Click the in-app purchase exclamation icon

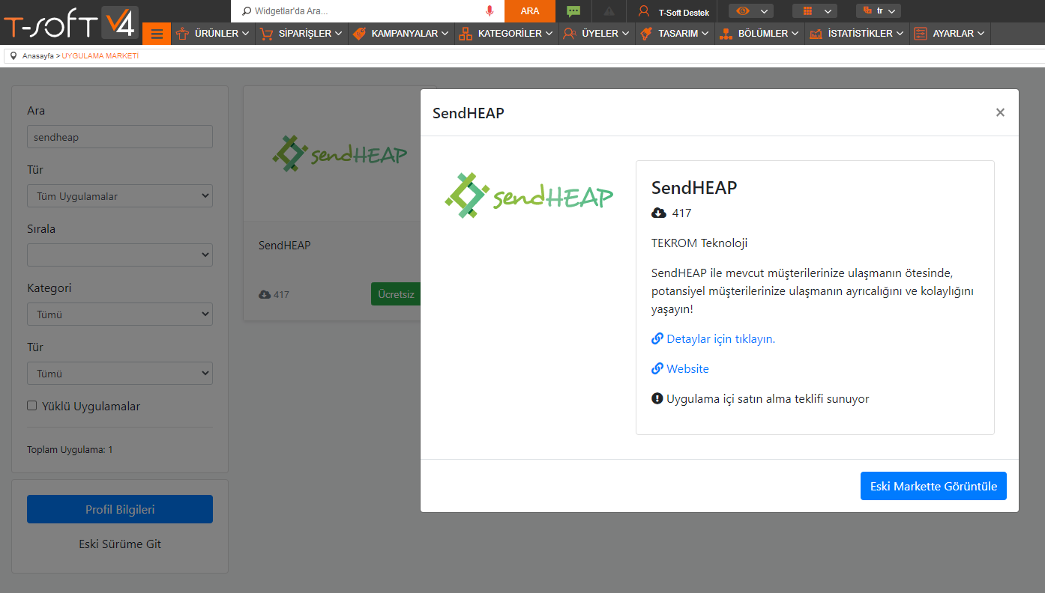(x=657, y=398)
